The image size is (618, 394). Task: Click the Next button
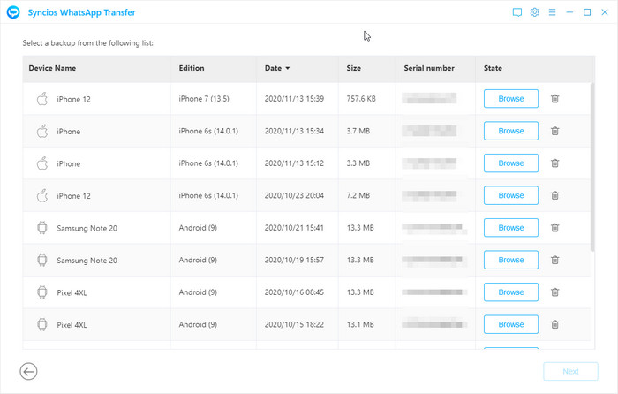(570, 372)
